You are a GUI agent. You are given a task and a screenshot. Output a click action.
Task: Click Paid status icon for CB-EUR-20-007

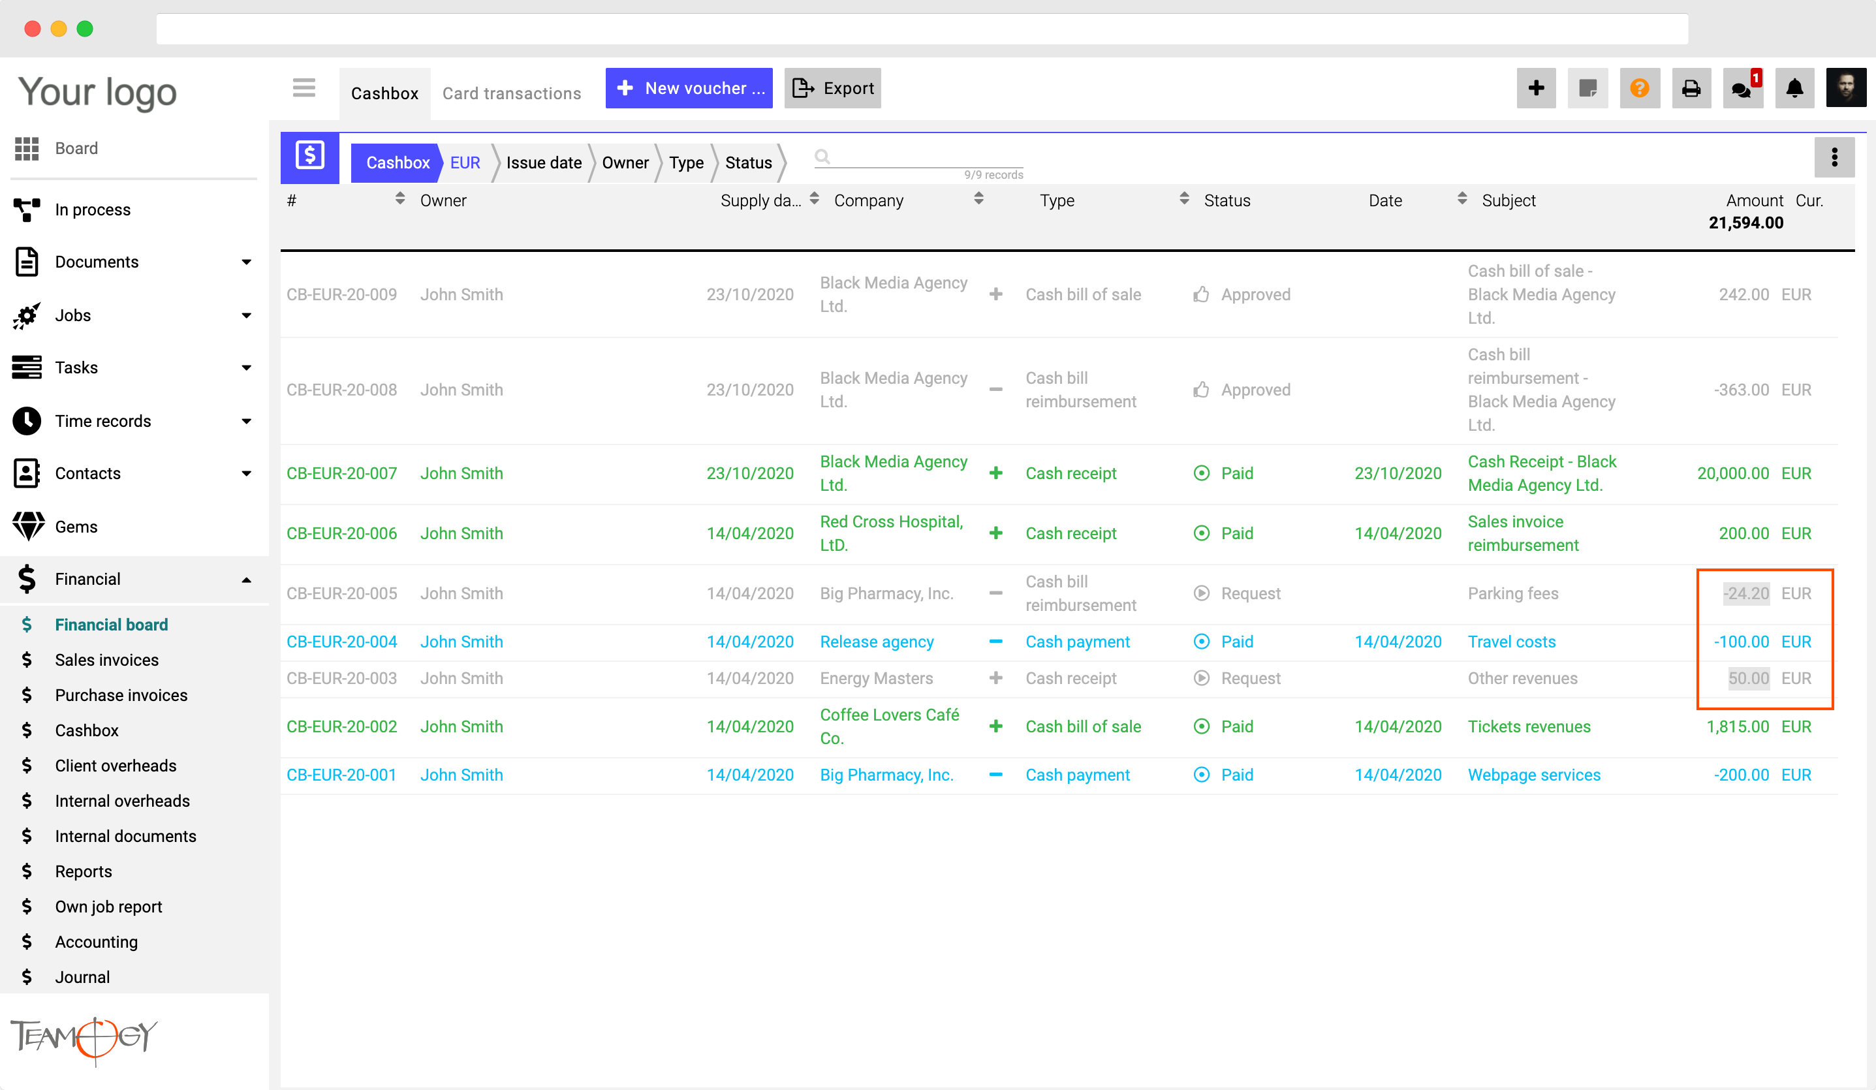[x=1201, y=473]
